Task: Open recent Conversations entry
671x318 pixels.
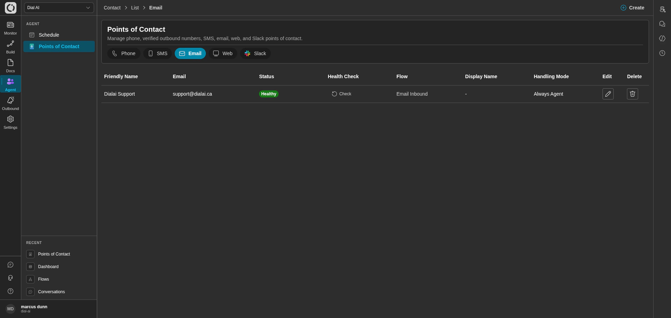Action: tap(59, 292)
